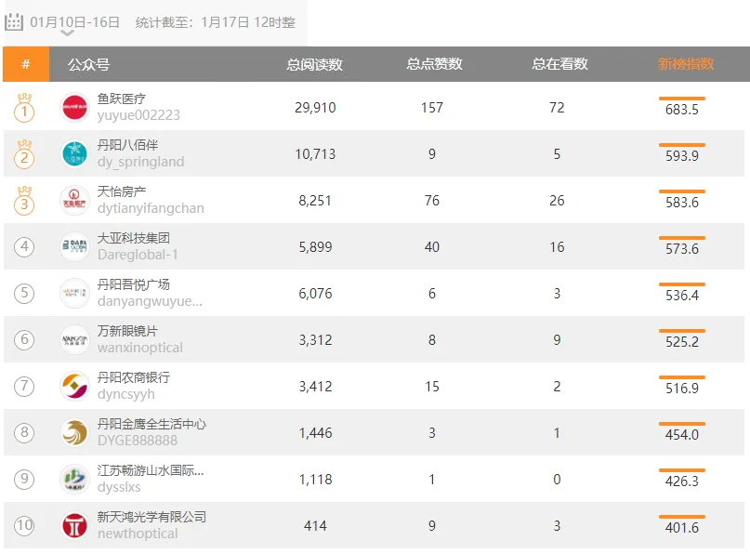750x554 pixels.
Task: Click the 72 total views value
Action: point(557,108)
